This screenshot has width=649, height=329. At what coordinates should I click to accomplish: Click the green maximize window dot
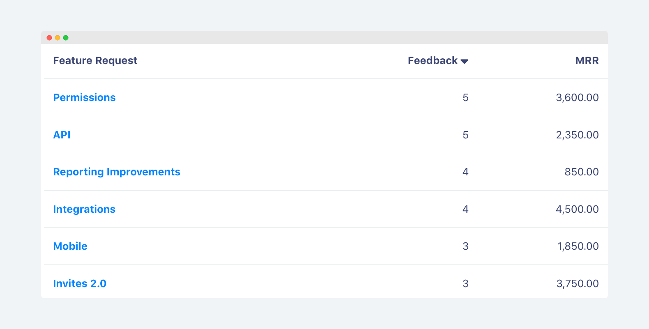coord(66,38)
